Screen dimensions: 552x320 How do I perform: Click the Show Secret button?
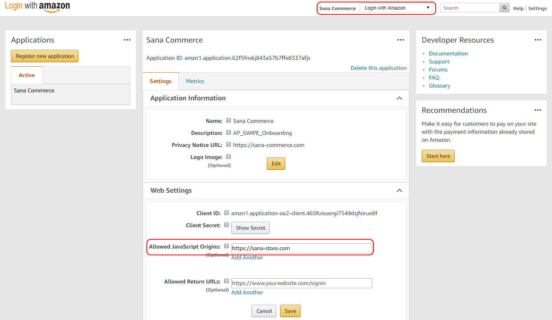250,228
